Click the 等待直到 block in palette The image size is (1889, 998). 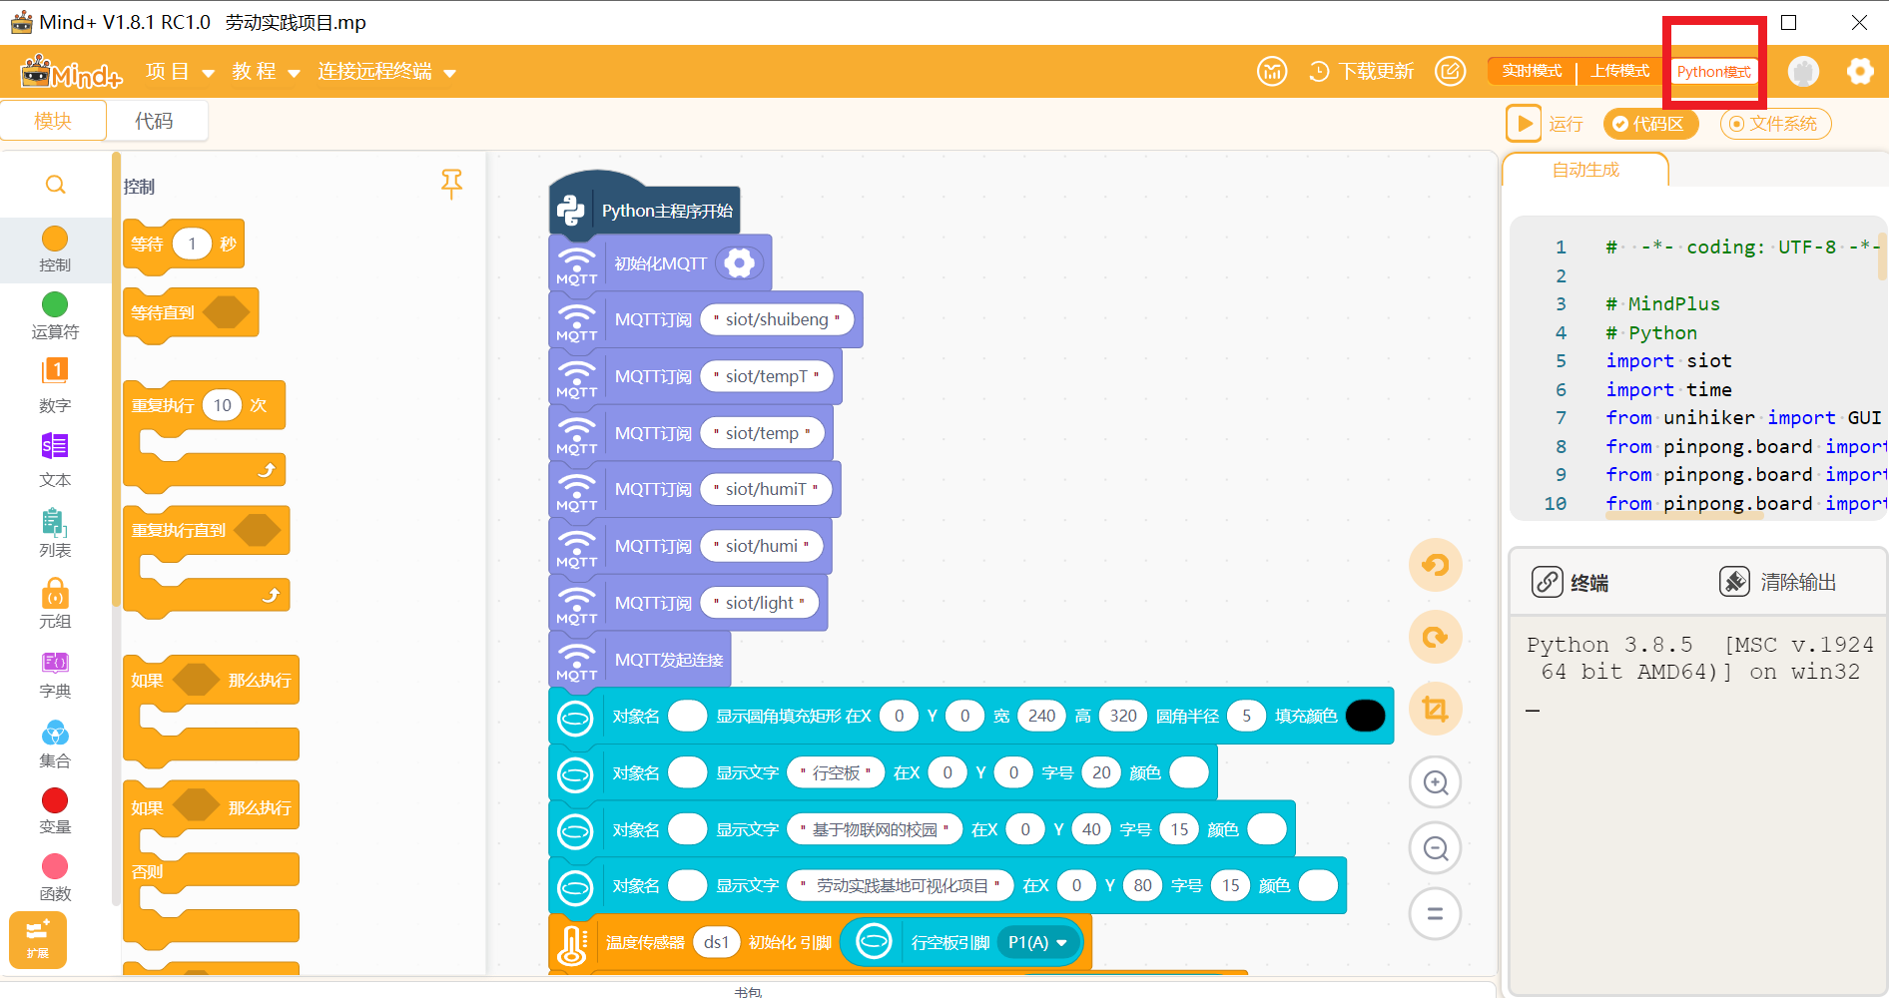click(x=190, y=313)
